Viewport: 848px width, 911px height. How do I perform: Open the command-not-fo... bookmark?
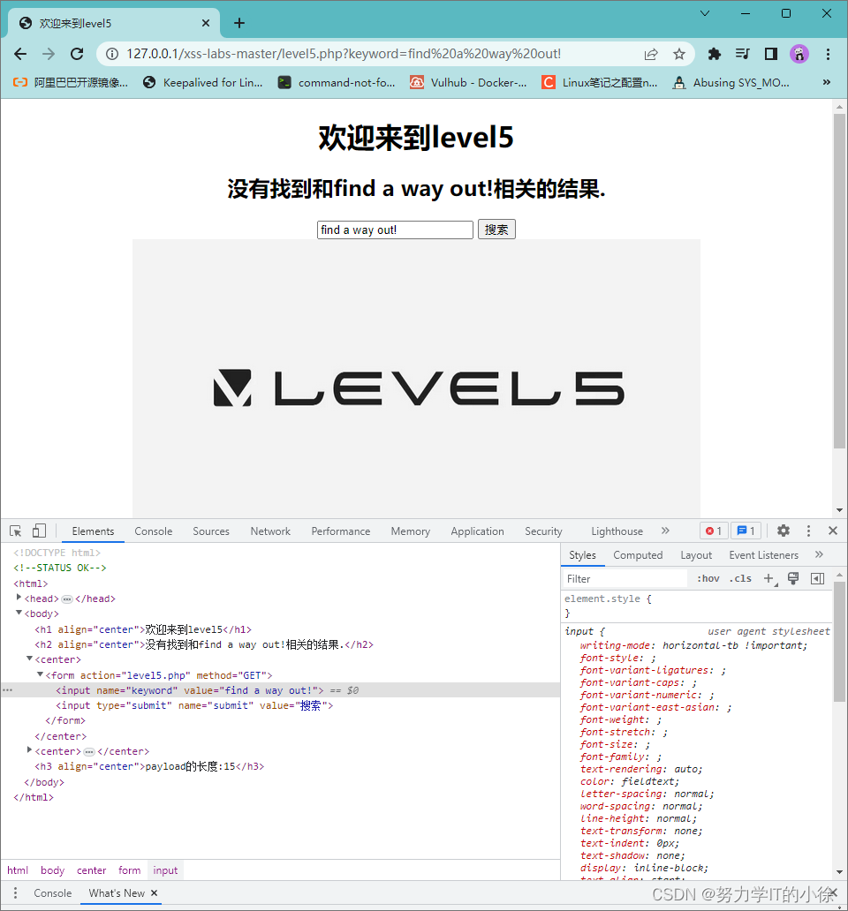(337, 82)
